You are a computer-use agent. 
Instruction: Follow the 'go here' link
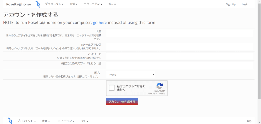(100, 23)
